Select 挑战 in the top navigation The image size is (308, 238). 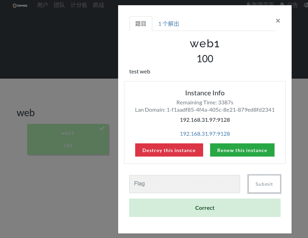pos(98,5)
